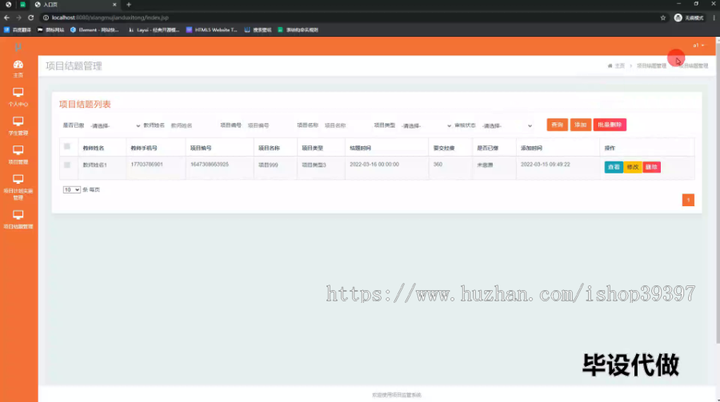Go to page 1 in pagination
Viewport: 720px width, 402px height.
[688, 200]
